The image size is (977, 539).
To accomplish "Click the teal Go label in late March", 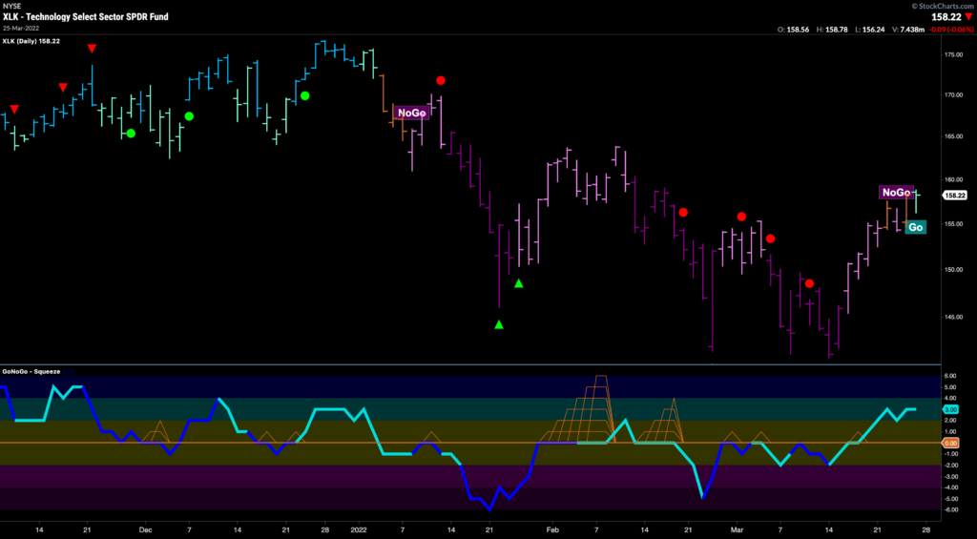I will coord(915,227).
